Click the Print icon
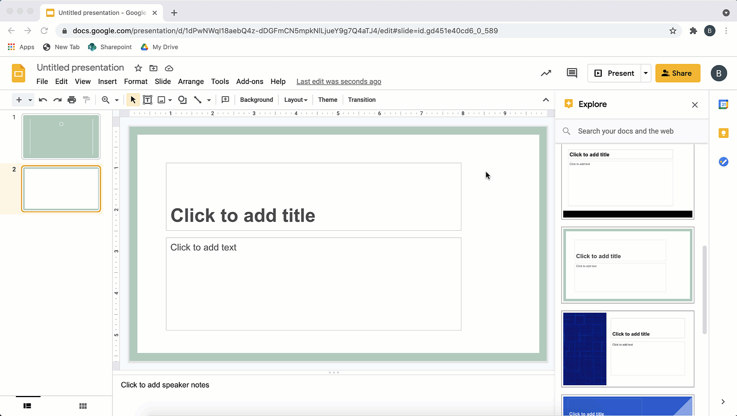 (x=72, y=100)
